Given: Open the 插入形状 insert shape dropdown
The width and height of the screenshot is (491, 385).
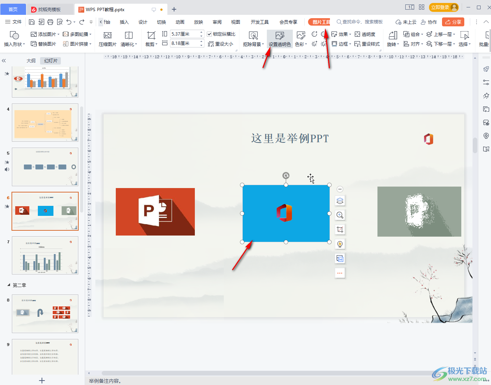Looking at the screenshot, I should coord(14,39).
